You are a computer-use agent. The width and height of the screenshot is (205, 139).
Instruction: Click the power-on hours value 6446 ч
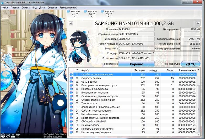coord(190,49)
